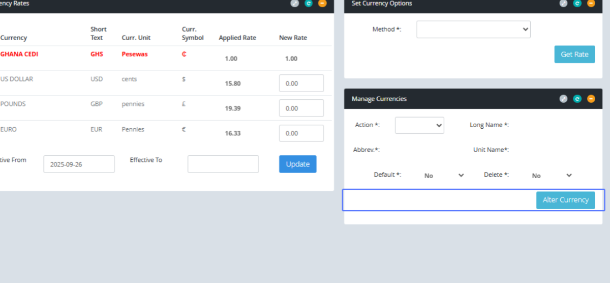The width and height of the screenshot is (610, 283).
Task: Click the Alter Currency button
Action: click(565, 200)
